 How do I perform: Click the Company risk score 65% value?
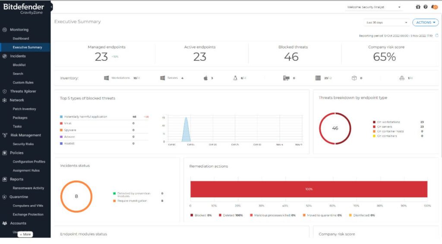coord(384,57)
